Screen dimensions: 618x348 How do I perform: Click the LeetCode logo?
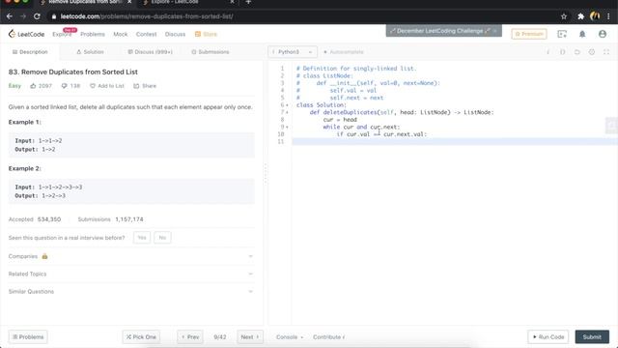click(x=26, y=35)
